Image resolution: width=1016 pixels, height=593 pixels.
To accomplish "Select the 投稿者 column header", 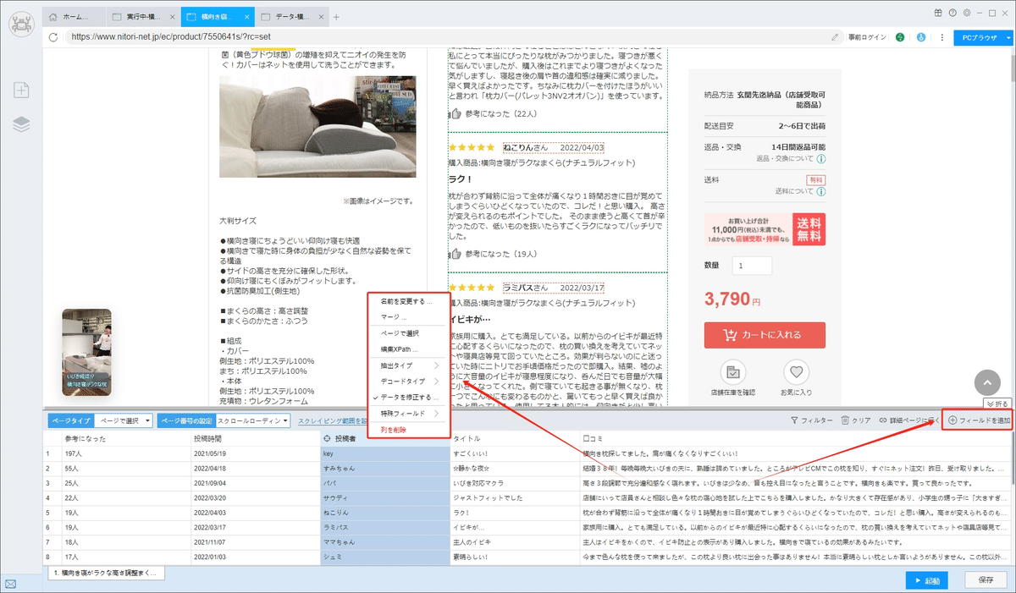I will coord(384,439).
